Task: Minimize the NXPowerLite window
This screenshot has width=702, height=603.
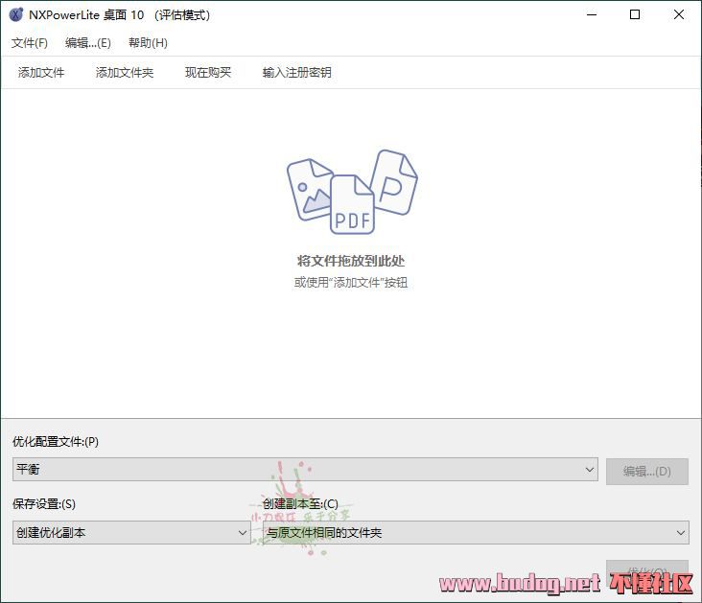Action: coord(592,14)
